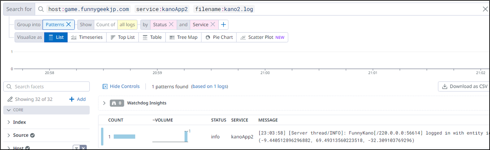Screen dimensions: 490x150
Task: Remove the Service group-by tag
Action: pyautogui.click(x=213, y=25)
